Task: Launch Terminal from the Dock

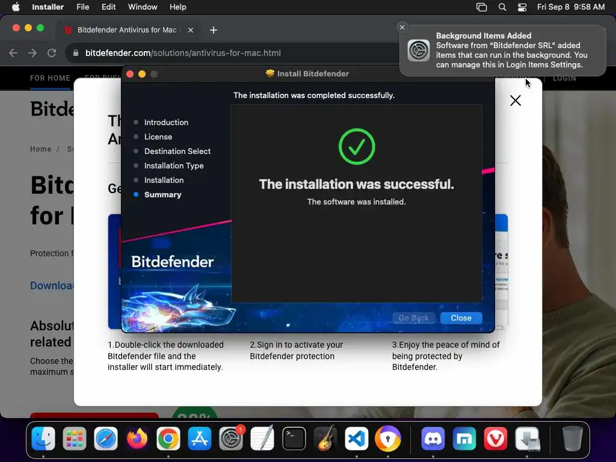Action: pos(294,439)
